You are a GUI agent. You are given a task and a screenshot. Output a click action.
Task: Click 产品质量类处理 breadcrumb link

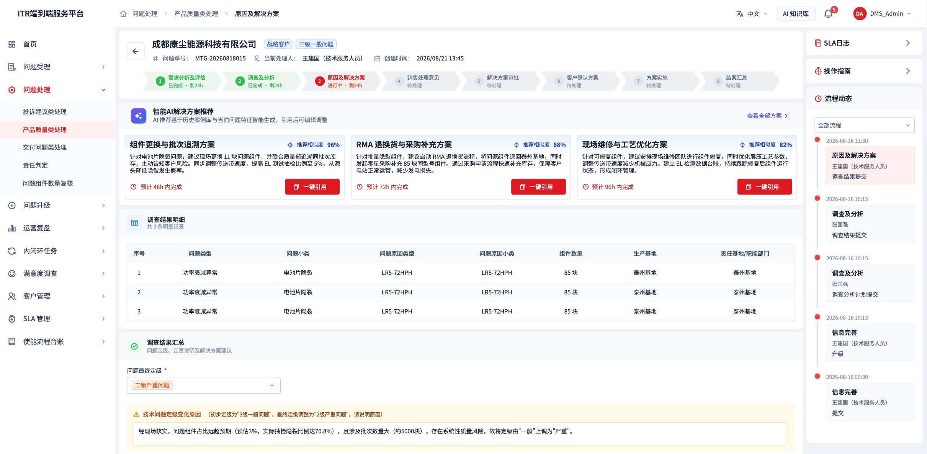click(x=196, y=14)
